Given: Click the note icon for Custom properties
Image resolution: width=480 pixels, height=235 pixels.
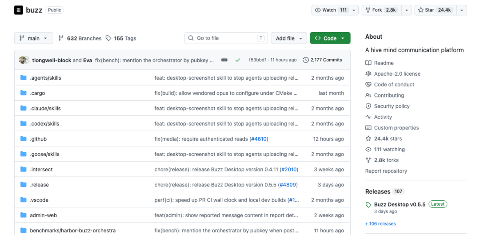Looking at the screenshot, I should click(x=368, y=128).
